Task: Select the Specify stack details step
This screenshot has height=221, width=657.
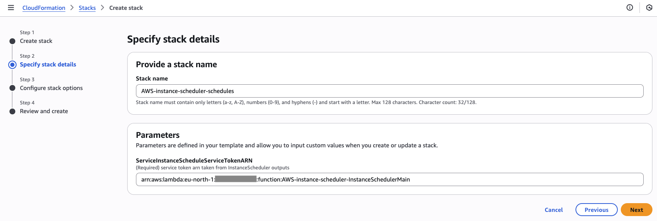Action: click(x=48, y=65)
